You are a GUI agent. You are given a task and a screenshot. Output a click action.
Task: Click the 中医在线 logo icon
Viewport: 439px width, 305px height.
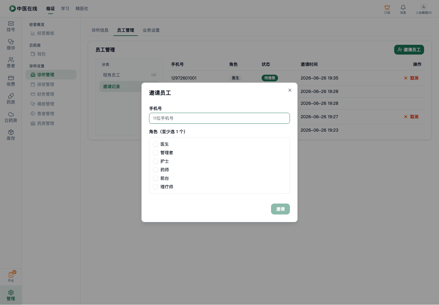(x=12, y=9)
